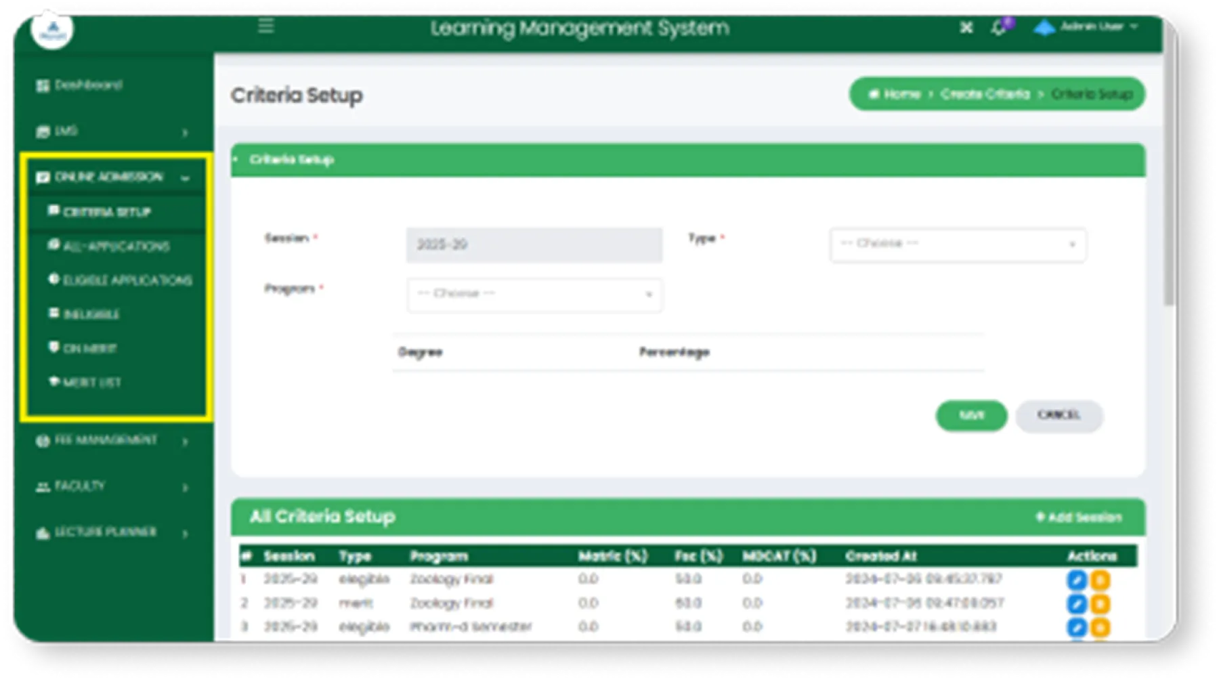Open the Dashboard from the sidebar
Screen dimensions: 1219x680
coord(84,85)
